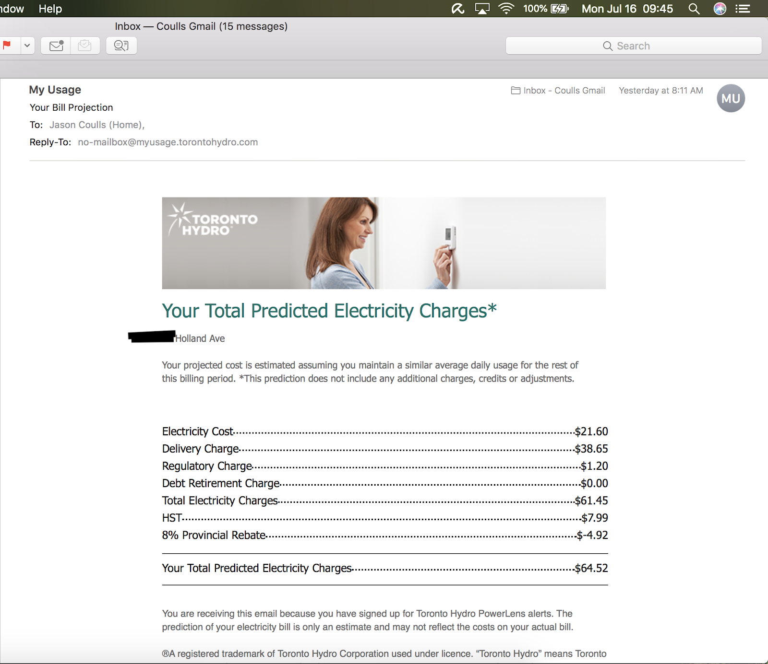Click the Toronto Hydro banner image

[384, 243]
